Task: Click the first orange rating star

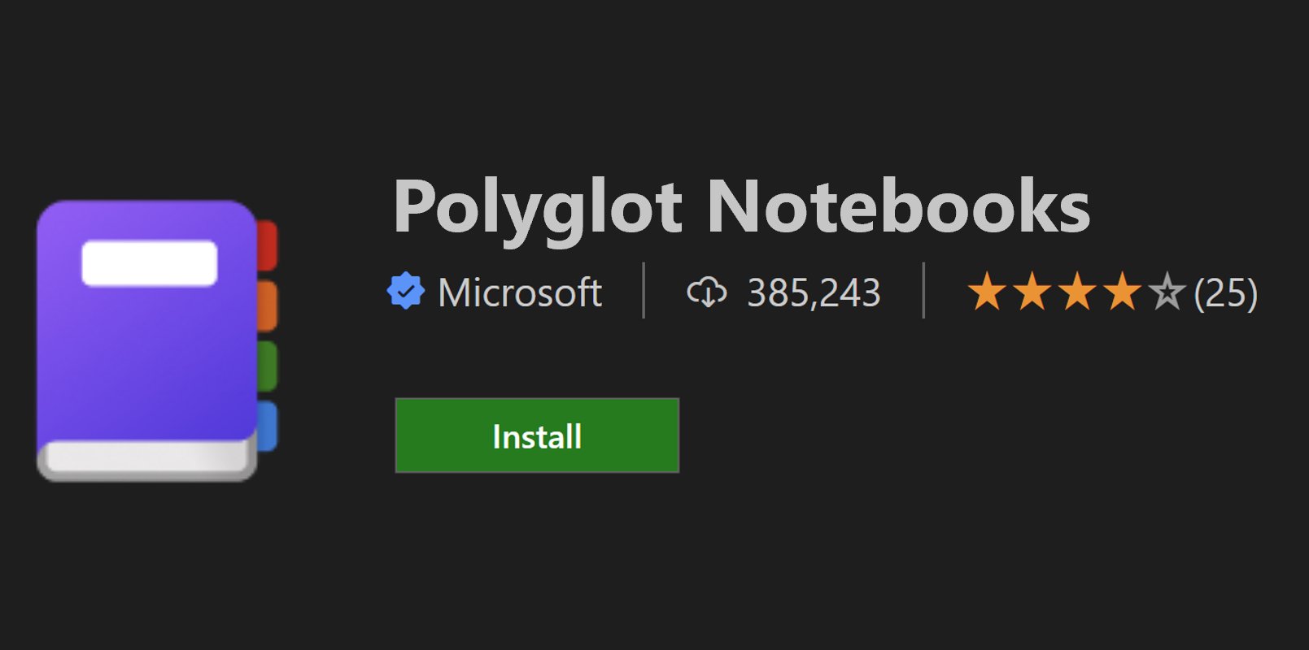Action: pos(988,292)
